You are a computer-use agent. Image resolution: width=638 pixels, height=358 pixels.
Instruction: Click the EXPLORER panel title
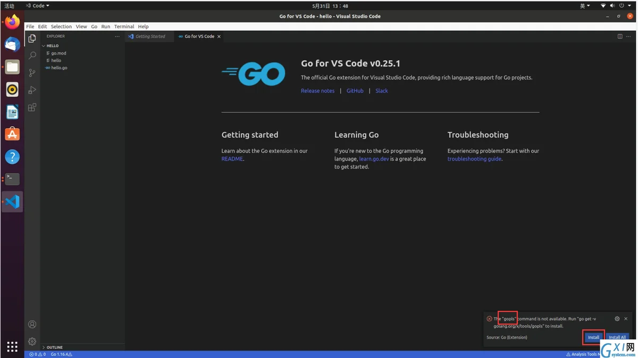click(55, 37)
